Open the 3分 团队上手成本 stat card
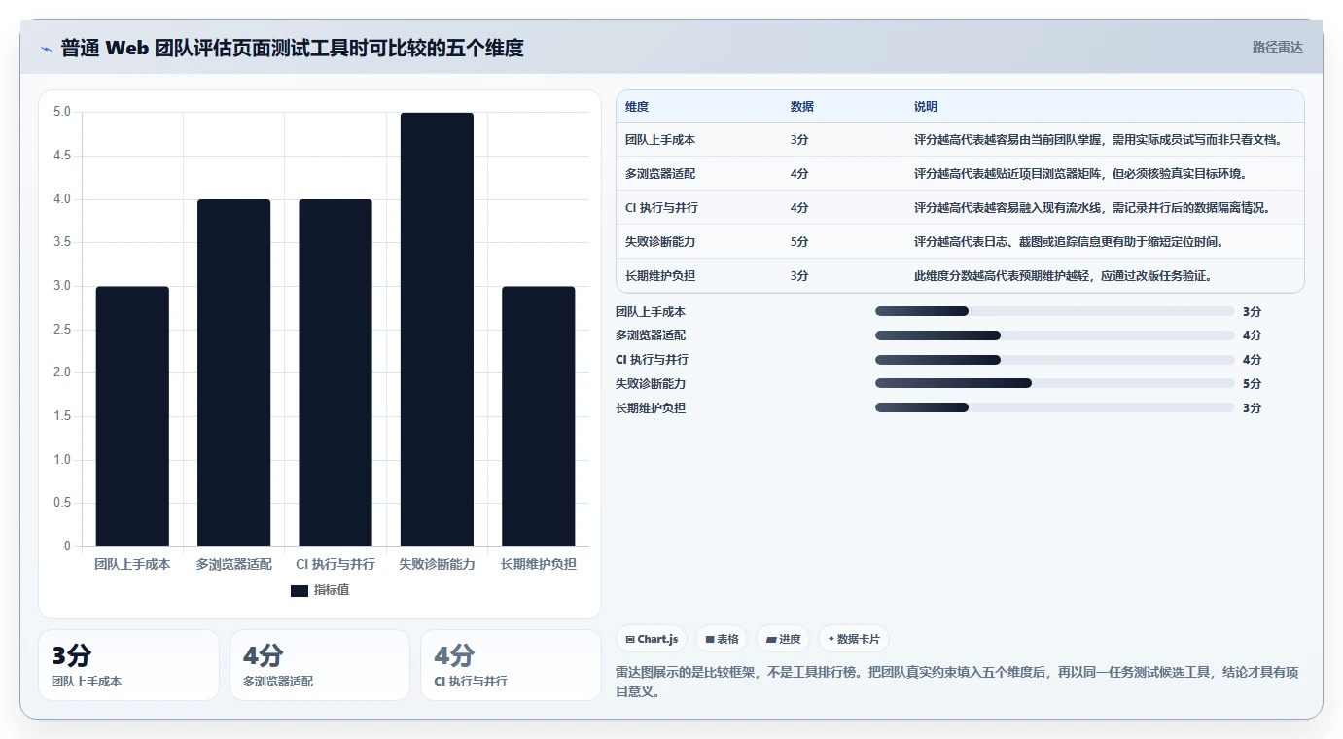Image resolution: width=1343 pixels, height=739 pixels. click(x=128, y=665)
